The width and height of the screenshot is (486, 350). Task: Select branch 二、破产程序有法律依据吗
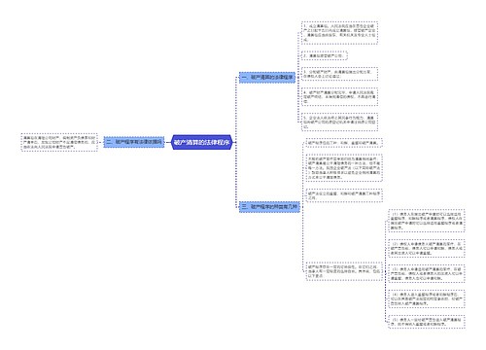134,142
